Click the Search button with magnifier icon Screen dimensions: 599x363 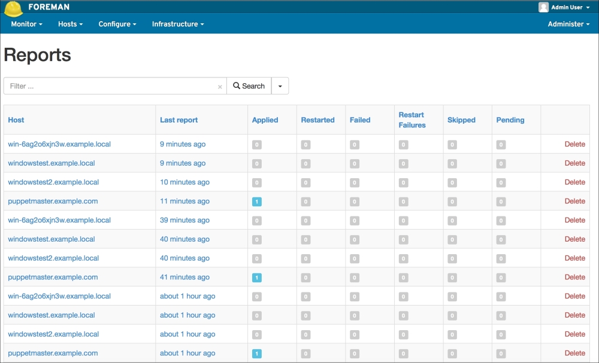coord(249,86)
